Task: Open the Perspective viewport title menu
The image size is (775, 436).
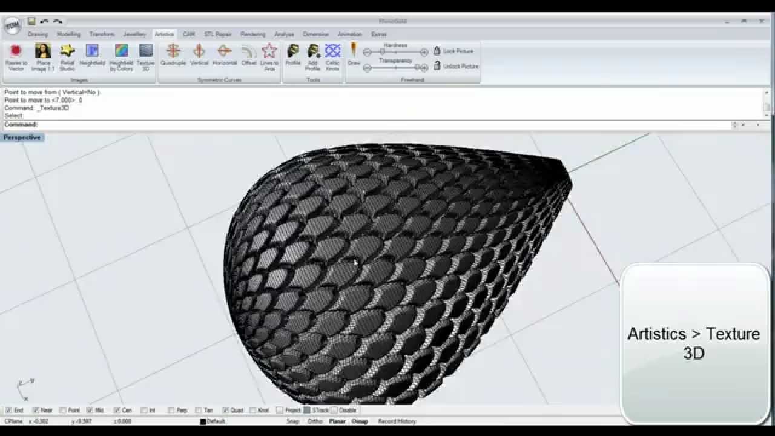Action: pyautogui.click(x=22, y=137)
